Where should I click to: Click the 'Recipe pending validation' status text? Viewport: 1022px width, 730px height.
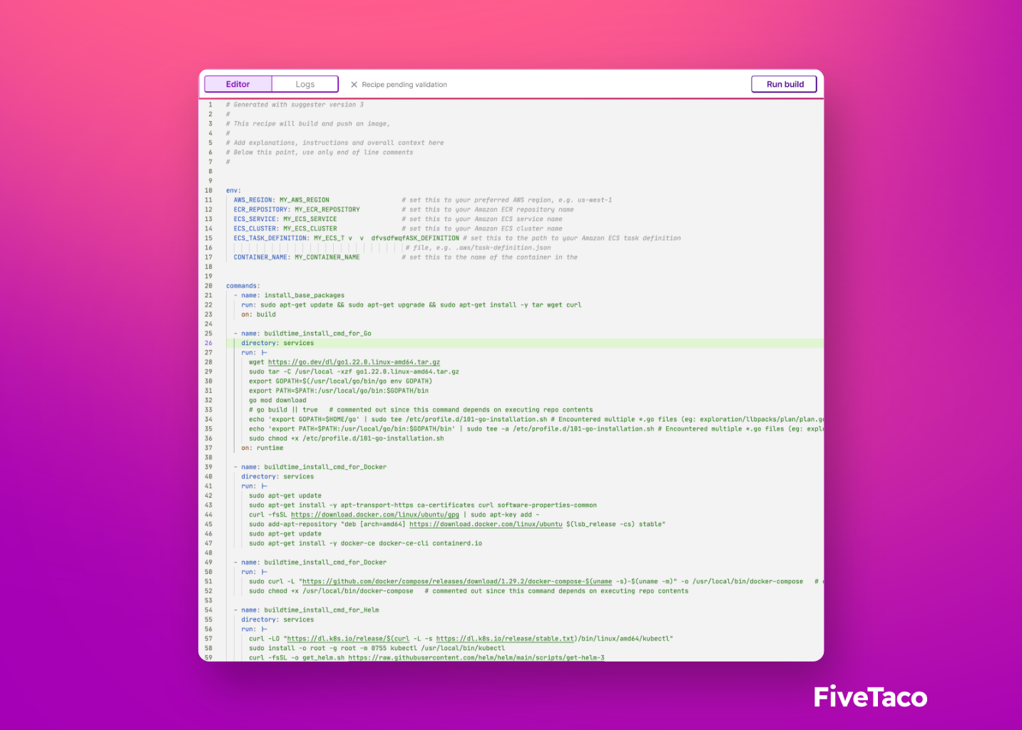pyautogui.click(x=404, y=84)
